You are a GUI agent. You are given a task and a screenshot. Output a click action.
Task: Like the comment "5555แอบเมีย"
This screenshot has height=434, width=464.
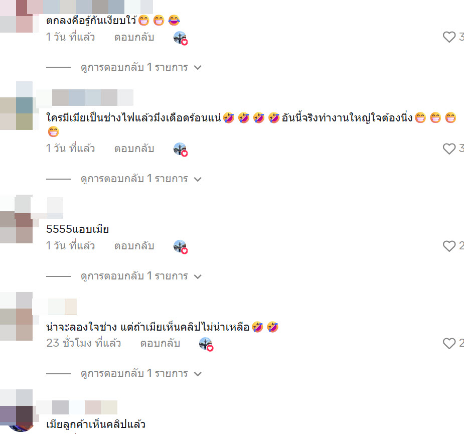449,246
